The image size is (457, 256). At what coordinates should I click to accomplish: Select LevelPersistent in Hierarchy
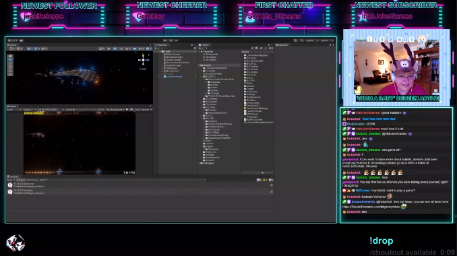pyautogui.click(x=174, y=77)
